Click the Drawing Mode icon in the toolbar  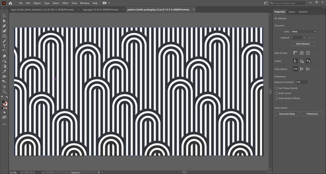(4, 112)
